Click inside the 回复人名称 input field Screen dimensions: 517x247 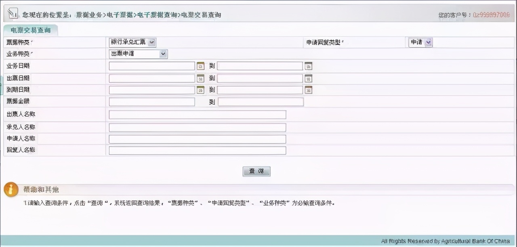click(x=197, y=151)
